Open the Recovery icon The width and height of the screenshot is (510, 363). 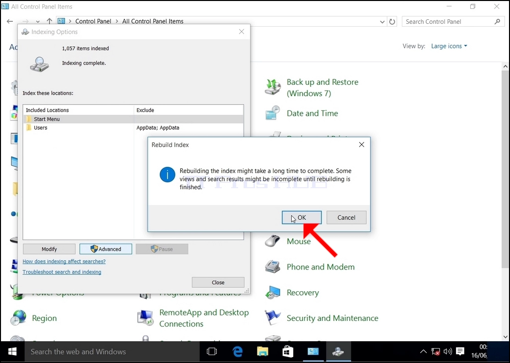pyautogui.click(x=272, y=293)
